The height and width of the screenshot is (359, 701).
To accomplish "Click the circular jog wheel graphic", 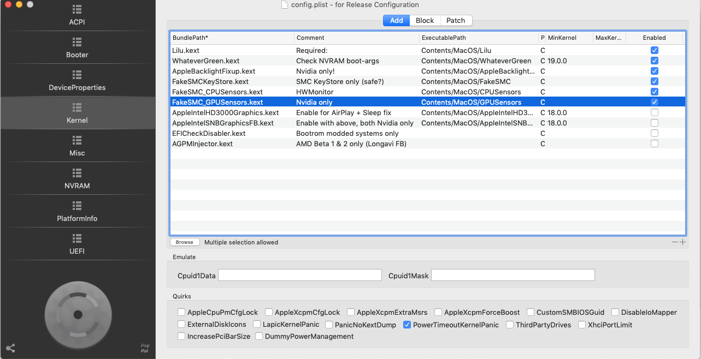I will 78,314.
